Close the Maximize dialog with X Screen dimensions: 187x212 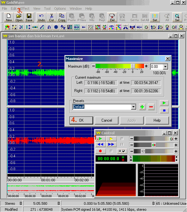[167, 59]
